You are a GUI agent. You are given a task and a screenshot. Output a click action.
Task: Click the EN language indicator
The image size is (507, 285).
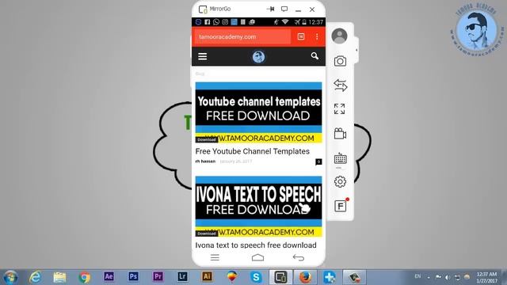click(x=417, y=276)
